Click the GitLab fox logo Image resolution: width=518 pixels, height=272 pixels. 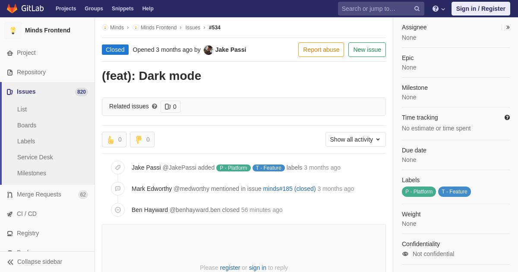tap(12, 9)
